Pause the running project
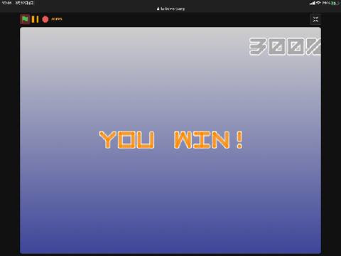This screenshot has height=256, width=341. 35,19
